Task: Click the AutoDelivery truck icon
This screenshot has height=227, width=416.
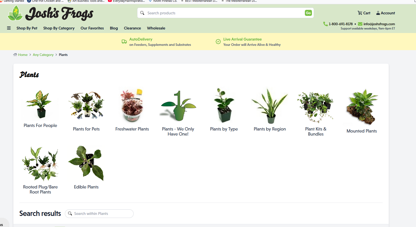Action: [124, 42]
